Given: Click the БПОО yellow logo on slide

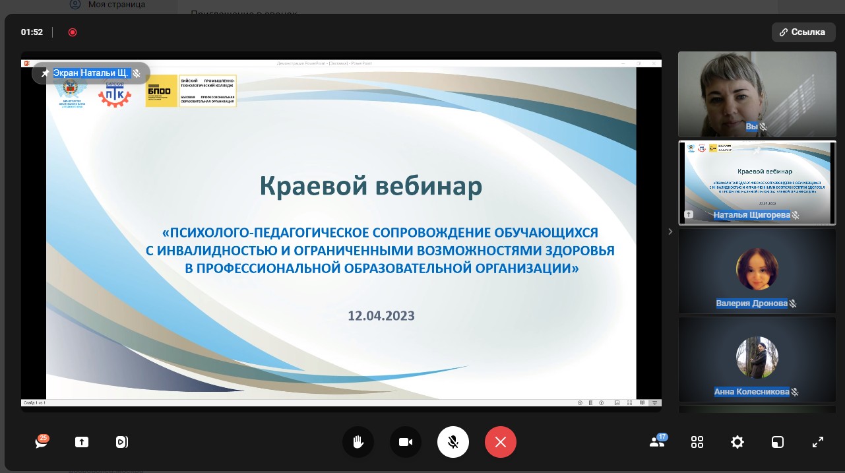Looking at the screenshot, I should [x=162, y=92].
